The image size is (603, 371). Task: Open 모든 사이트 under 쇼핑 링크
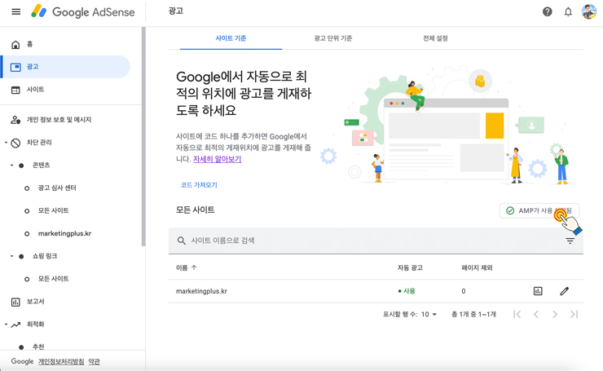(54, 279)
